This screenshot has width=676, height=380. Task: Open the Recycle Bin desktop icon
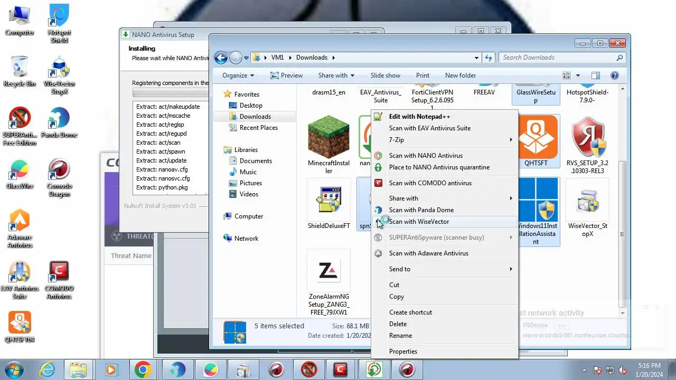point(20,71)
